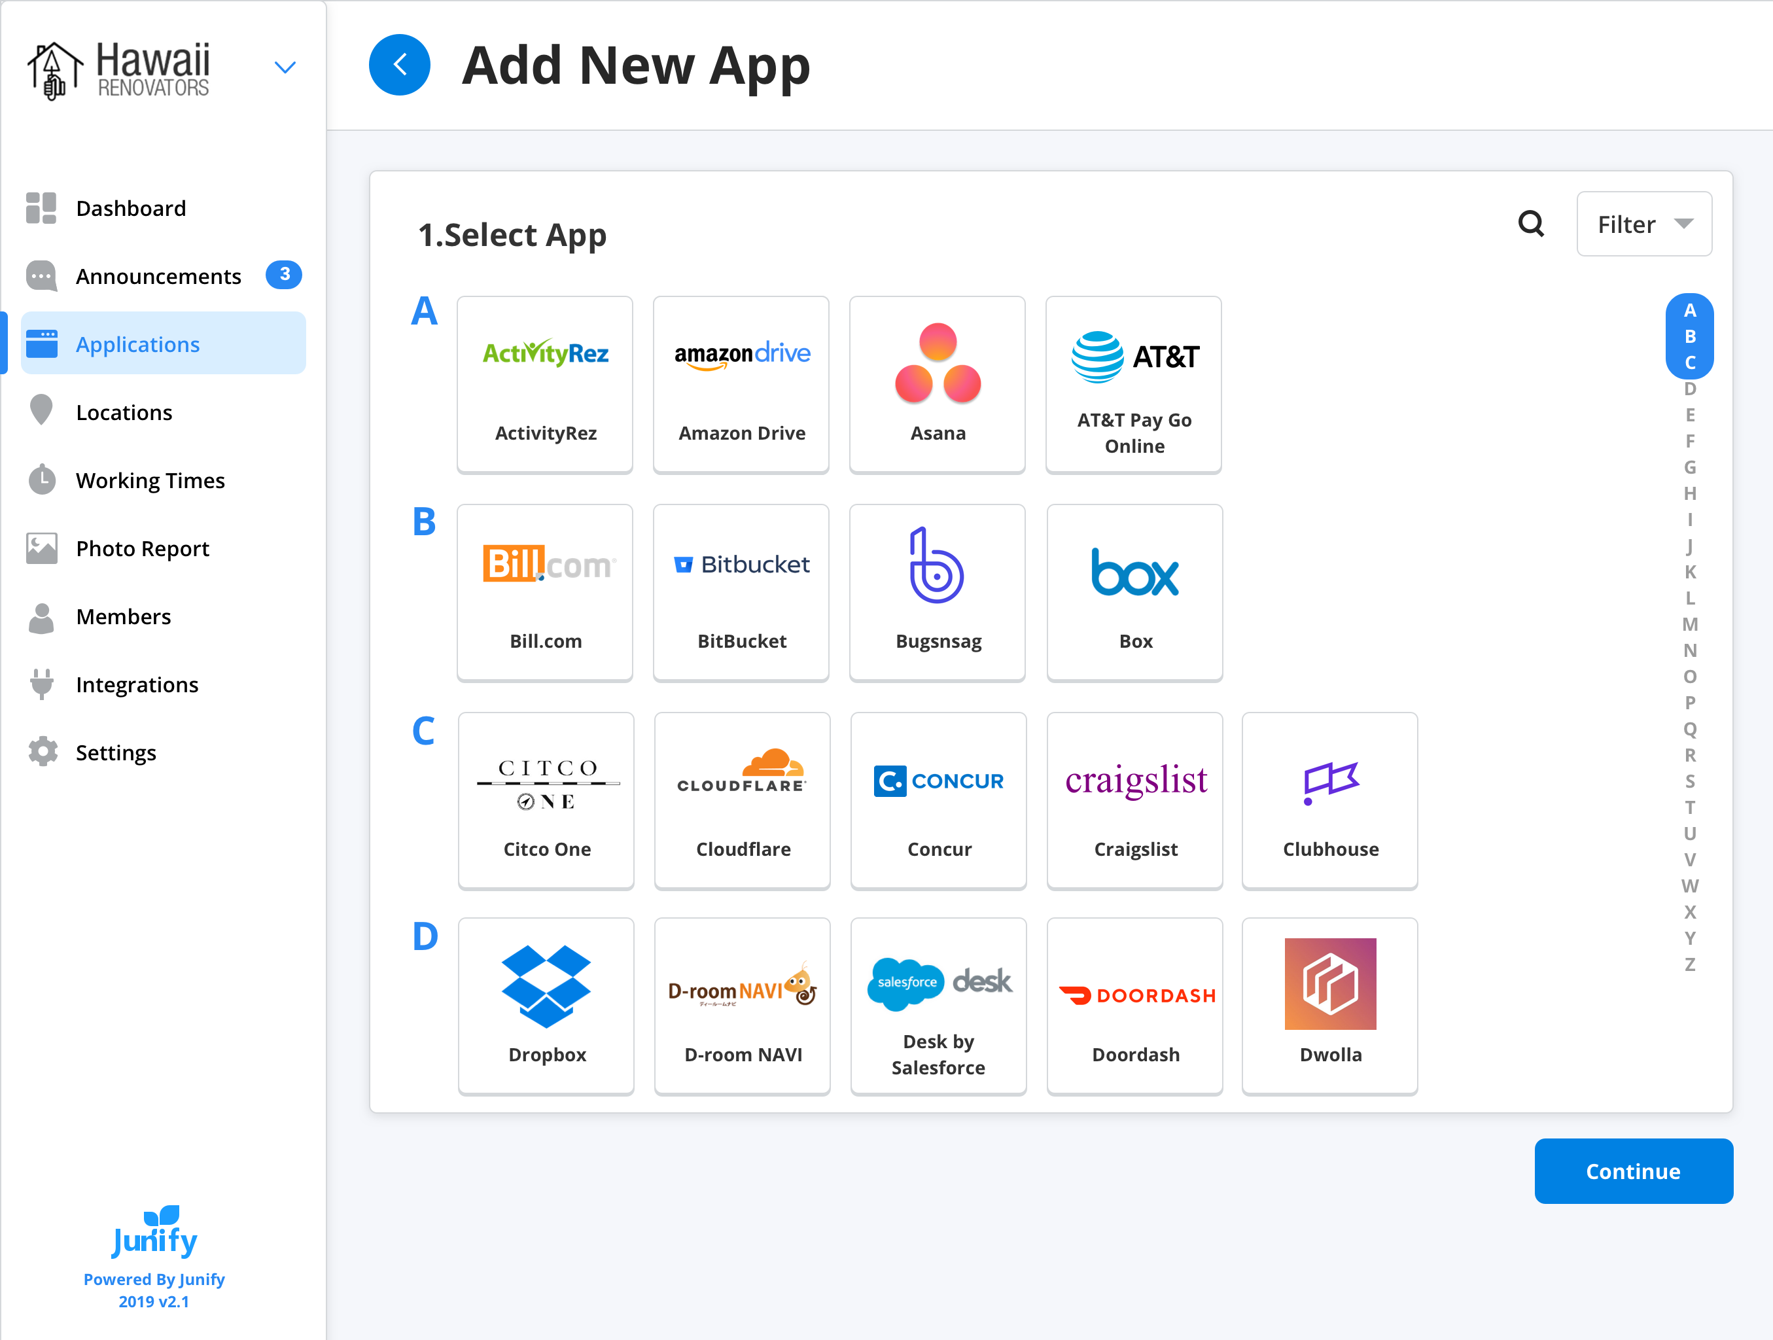
Task: Go back using the blue arrow button
Action: click(x=399, y=65)
